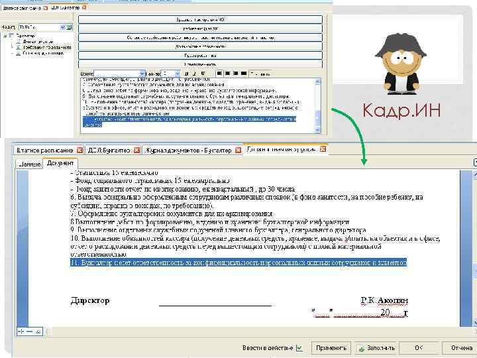This screenshot has width=477, height=358.
Task: Close ДСЛ Бухгалтер tab in upper window
Action: (x=84, y=7)
